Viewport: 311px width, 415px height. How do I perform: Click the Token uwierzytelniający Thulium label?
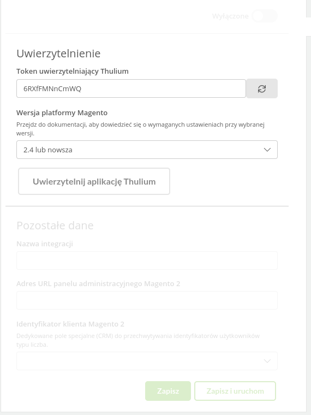click(x=73, y=71)
